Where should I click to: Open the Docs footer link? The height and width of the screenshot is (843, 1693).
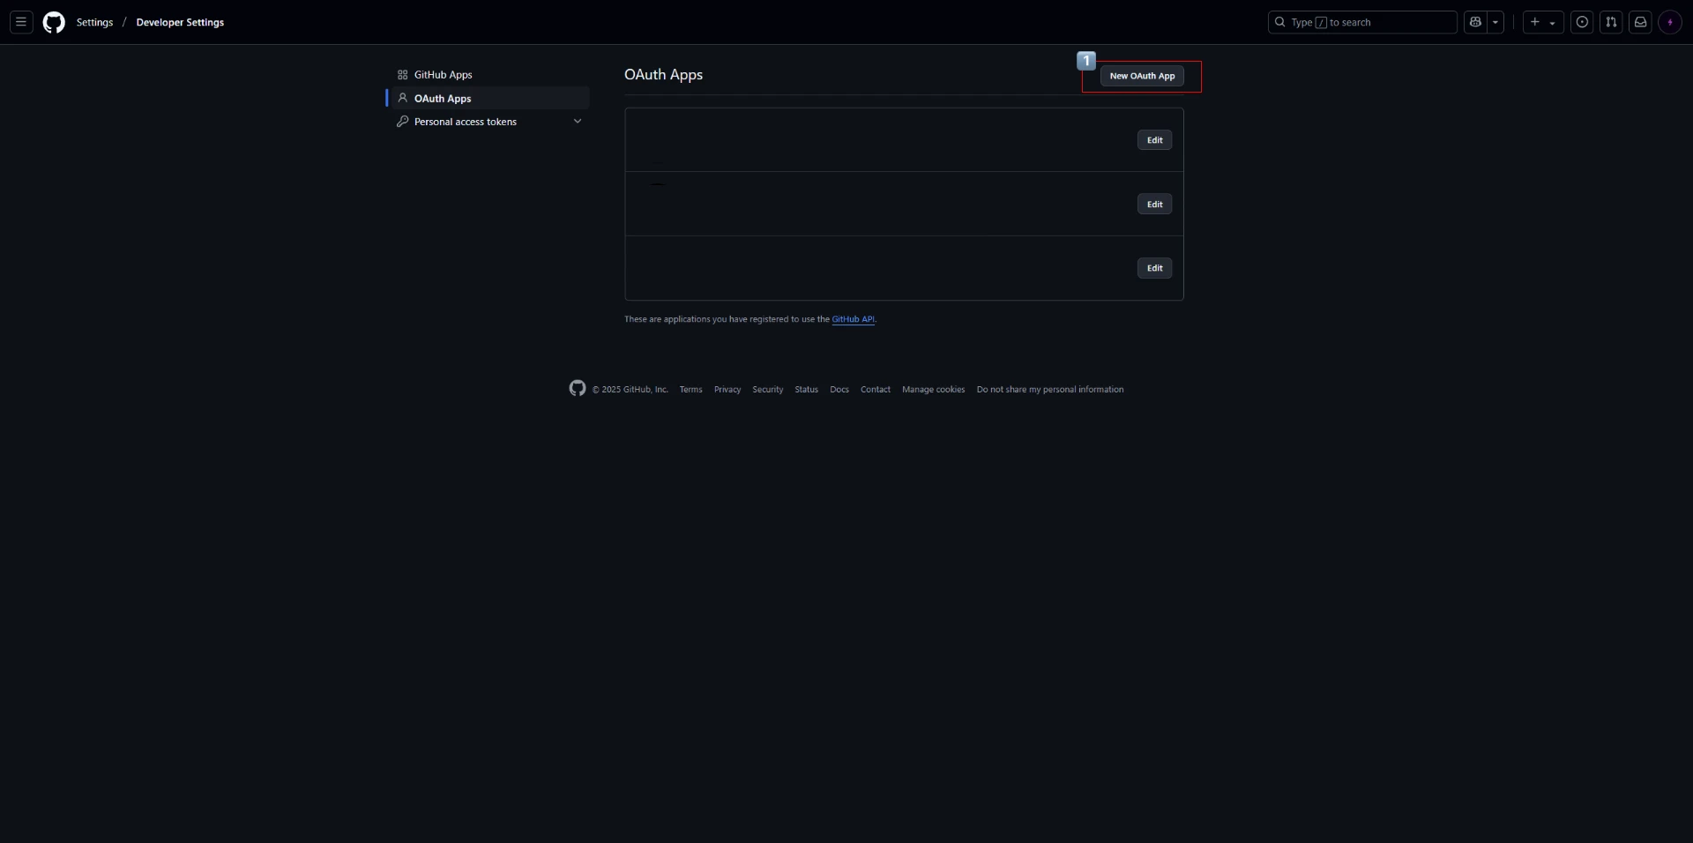coord(839,389)
